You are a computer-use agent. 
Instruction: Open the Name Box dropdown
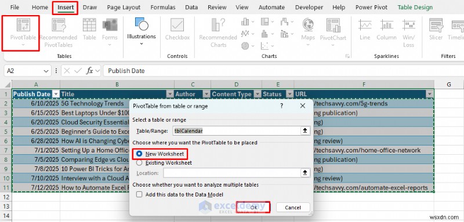(x=46, y=71)
